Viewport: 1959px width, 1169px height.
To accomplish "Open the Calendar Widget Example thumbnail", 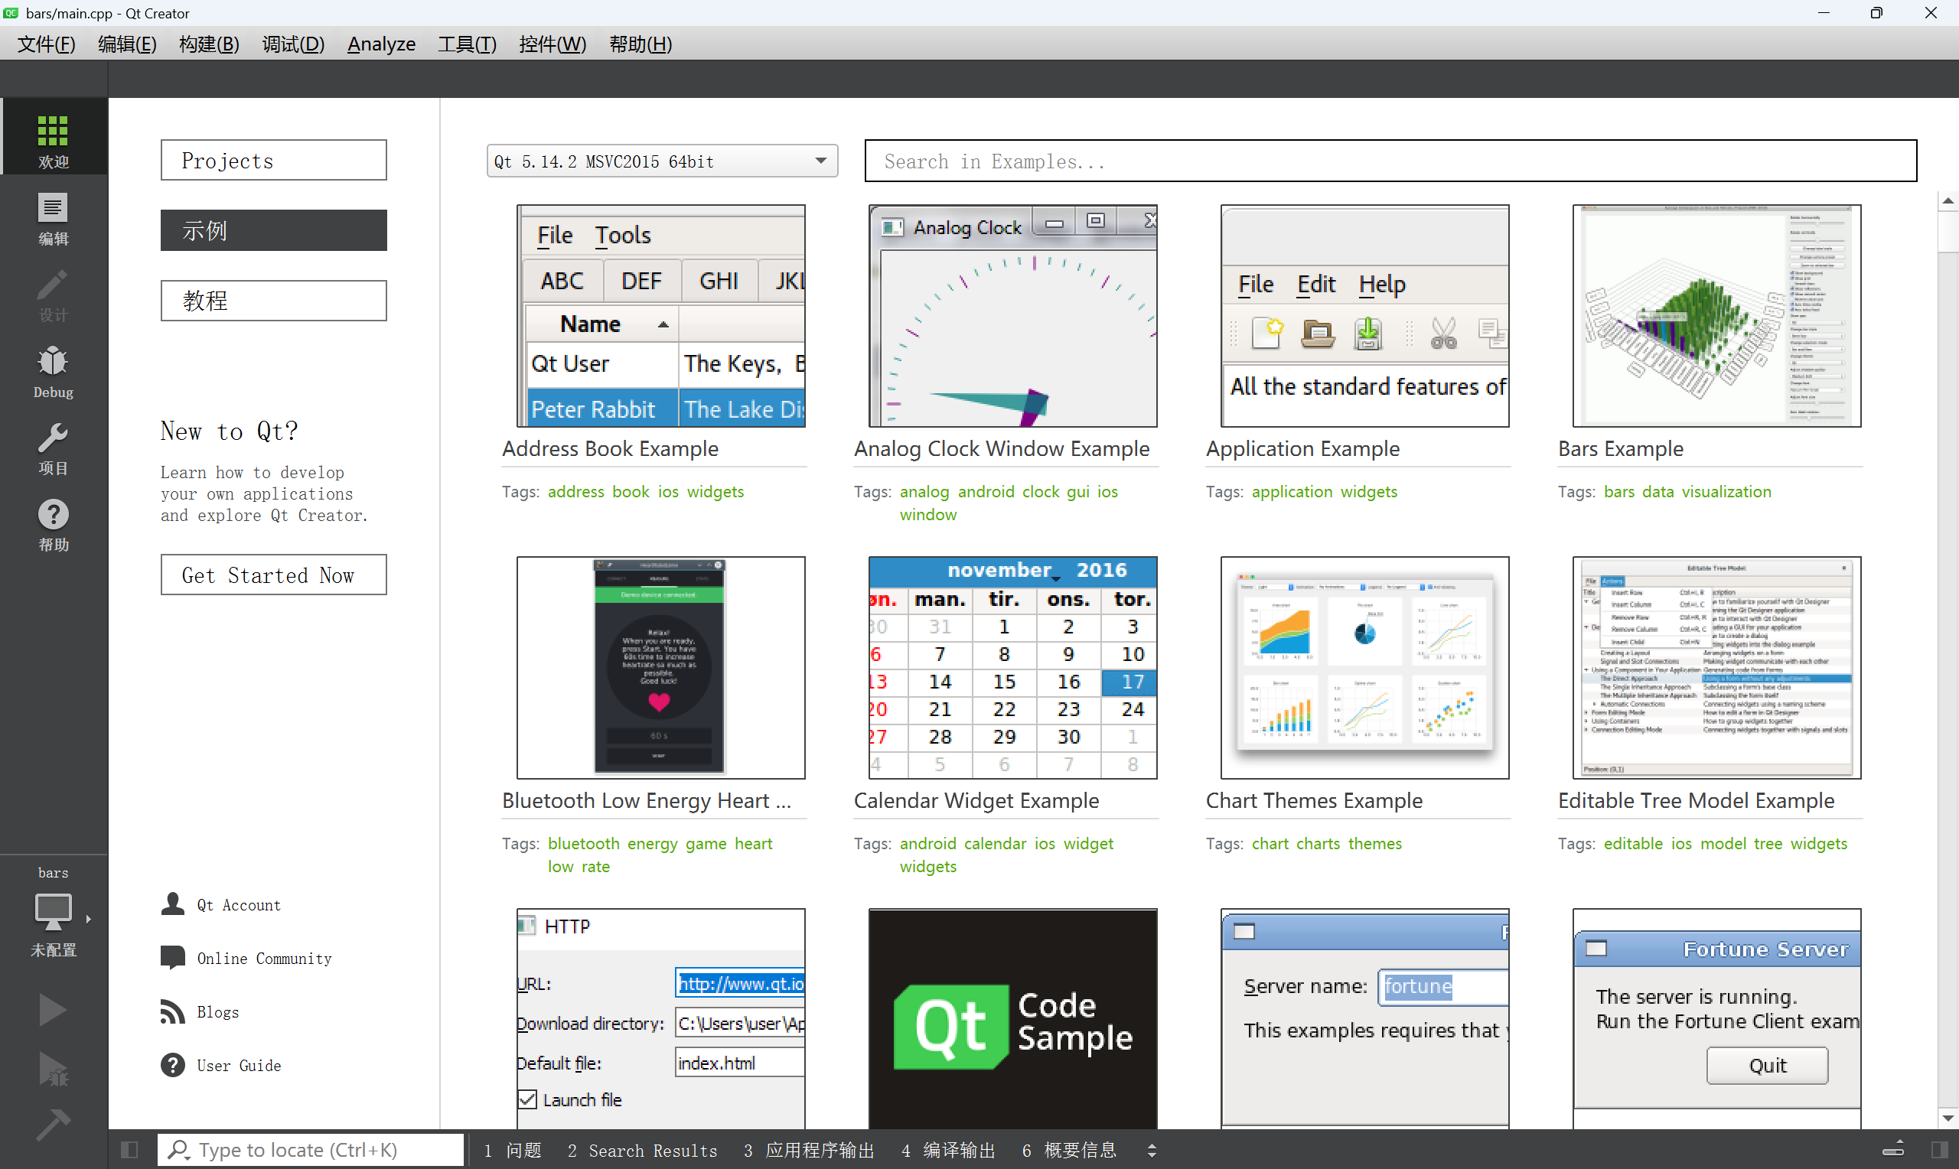I will pyautogui.click(x=1012, y=668).
